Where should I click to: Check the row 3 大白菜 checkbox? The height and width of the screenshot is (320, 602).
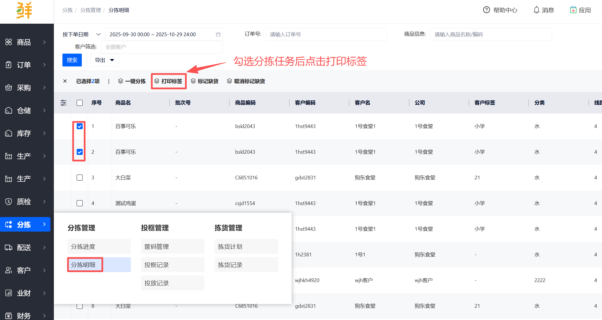pos(80,178)
